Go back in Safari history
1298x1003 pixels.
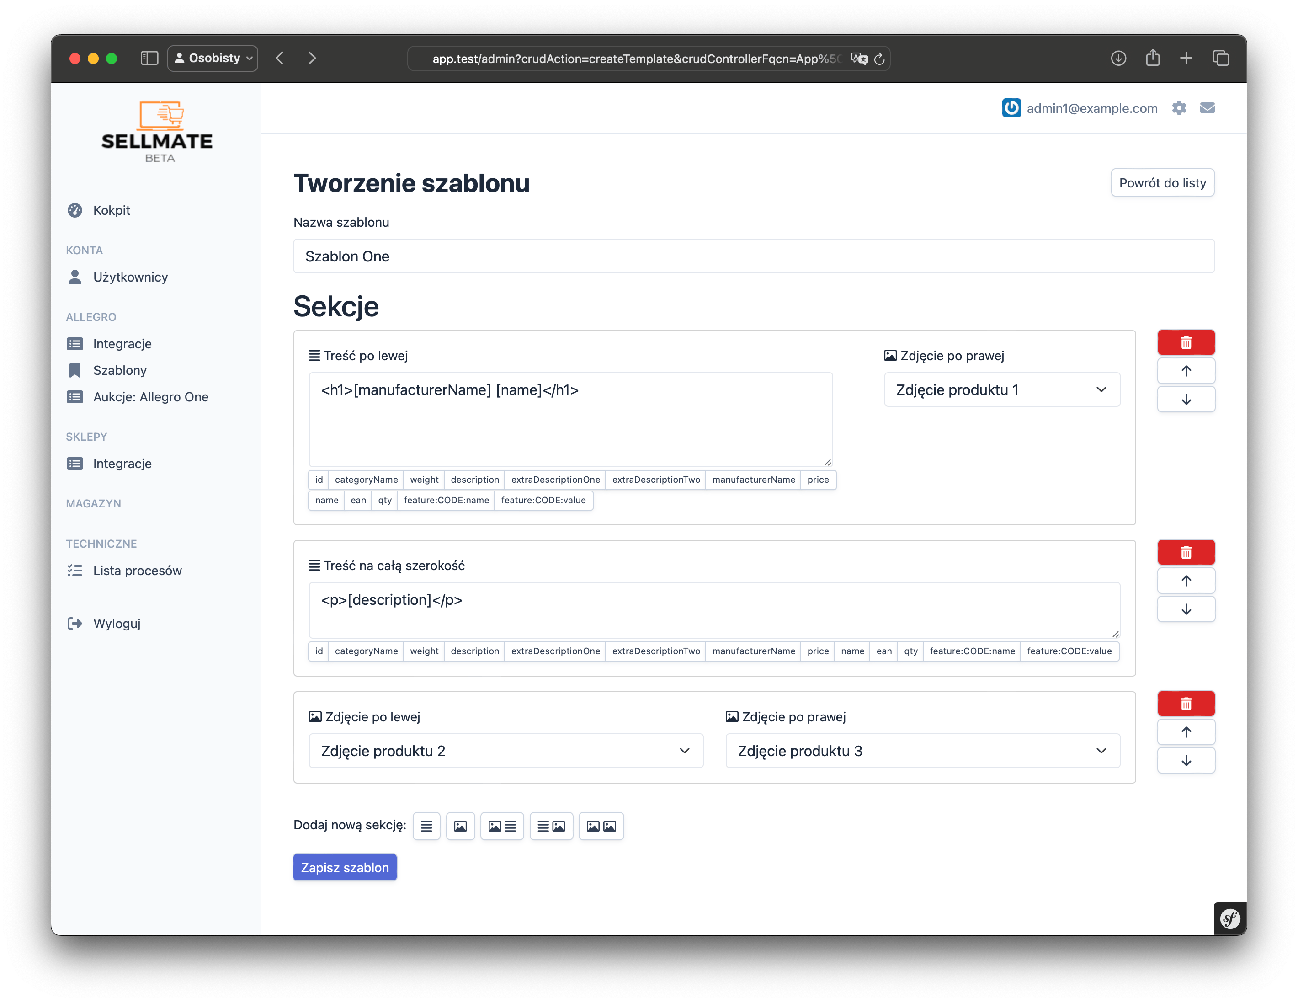coord(280,58)
